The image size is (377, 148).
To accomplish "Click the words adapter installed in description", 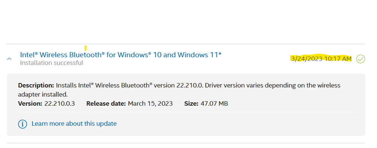I will (43, 94).
